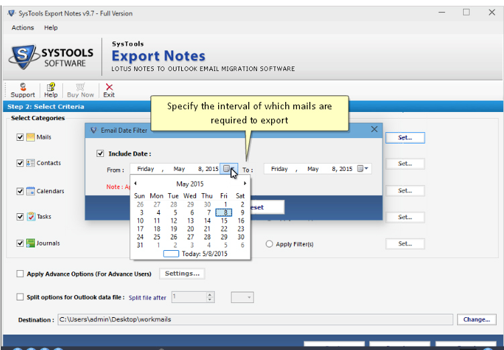The height and width of the screenshot is (350, 504).
Task: Click the From date month 'May' field
Action: click(x=179, y=169)
